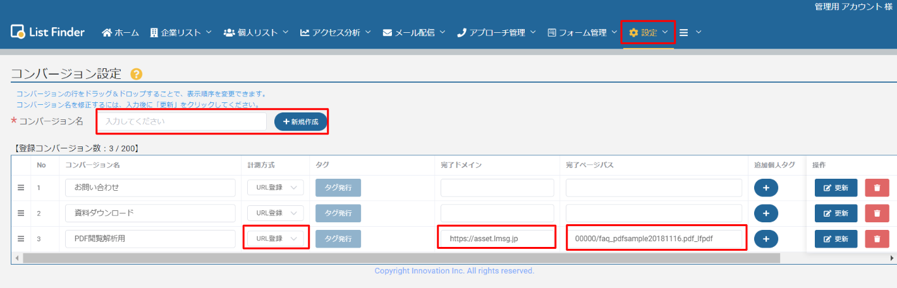Click trash icon for PDF閲覧解析用 row
The image size is (897, 288).
pos(877,239)
